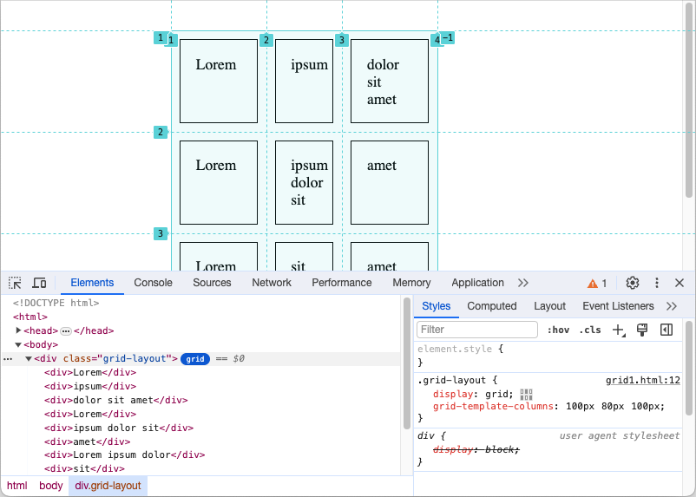Click the rendering emulation paintbrush icon
Viewport: 696px width, 497px height.
click(642, 330)
